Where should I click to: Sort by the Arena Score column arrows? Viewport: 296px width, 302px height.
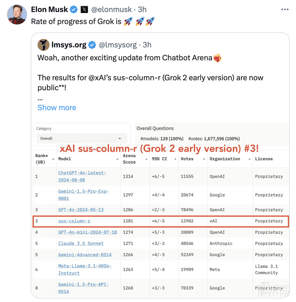click(147, 159)
